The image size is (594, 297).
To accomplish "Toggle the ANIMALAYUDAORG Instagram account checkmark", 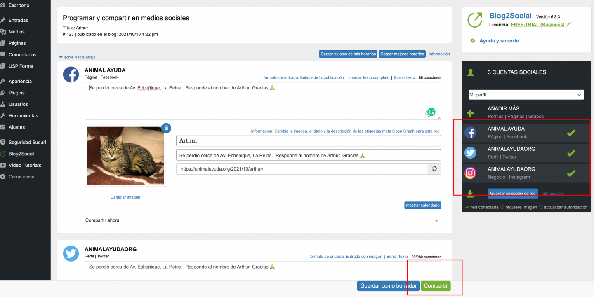I will pyautogui.click(x=571, y=173).
